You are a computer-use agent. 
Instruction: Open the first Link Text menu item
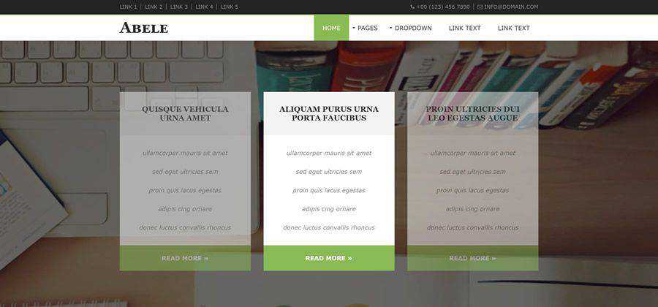pyautogui.click(x=464, y=28)
